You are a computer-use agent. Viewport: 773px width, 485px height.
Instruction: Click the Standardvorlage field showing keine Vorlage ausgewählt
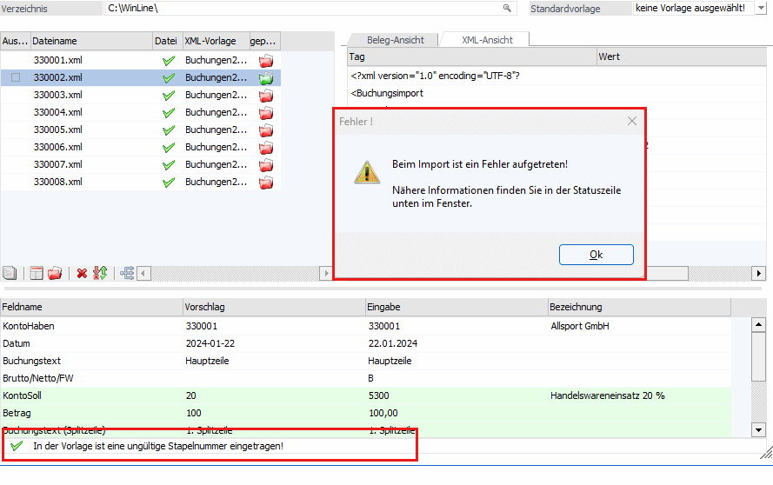click(694, 8)
